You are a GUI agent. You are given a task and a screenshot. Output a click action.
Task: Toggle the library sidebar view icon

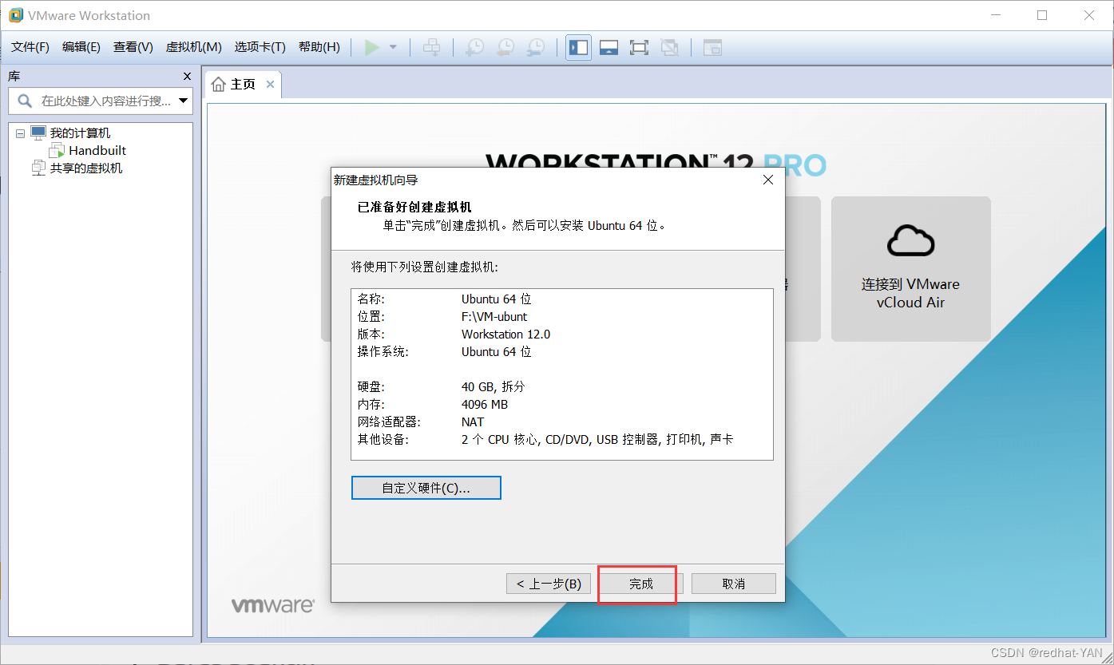point(578,48)
